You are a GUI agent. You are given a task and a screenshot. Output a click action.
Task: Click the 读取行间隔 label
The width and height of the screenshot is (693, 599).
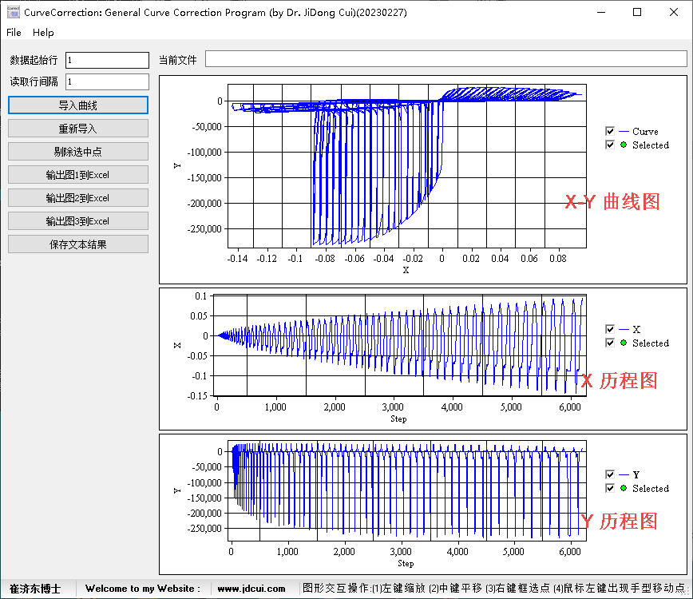tap(34, 81)
